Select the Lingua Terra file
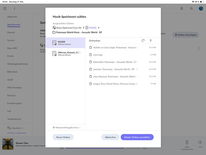The width and height of the screenshot is (206, 155). pyautogui.click(x=122, y=84)
